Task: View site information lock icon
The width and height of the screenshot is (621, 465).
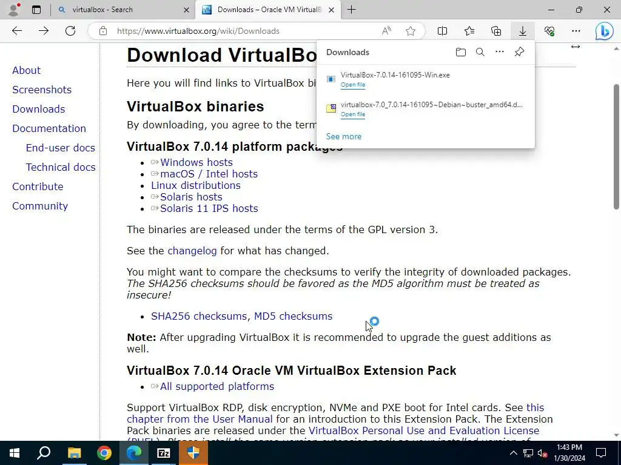Action: click(103, 31)
